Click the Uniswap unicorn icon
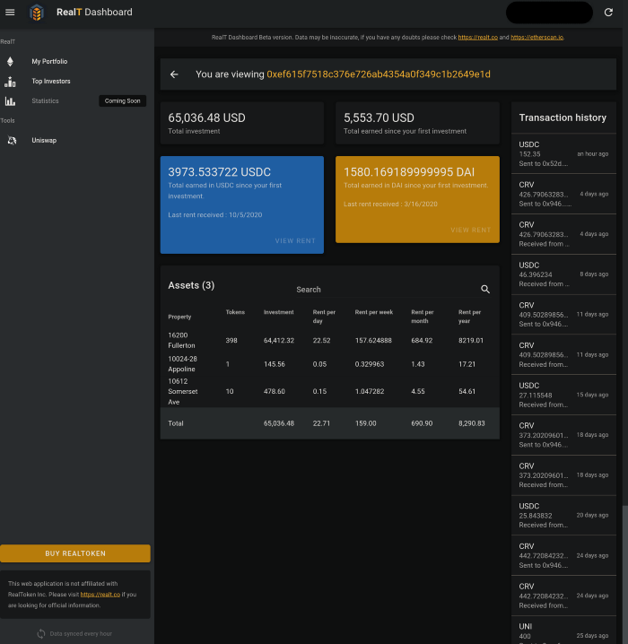This screenshot has height=644, width=628. point(11,141)
